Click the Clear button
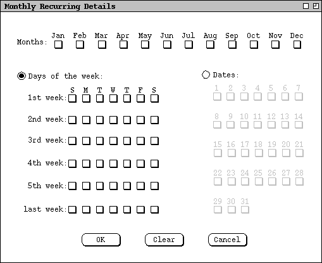This screenshot has height=263, width=322. pos(164,240)
